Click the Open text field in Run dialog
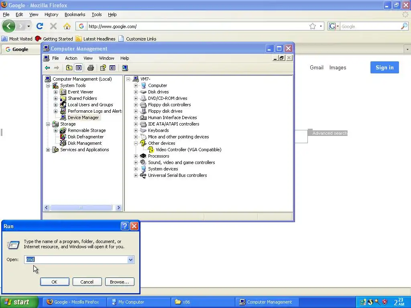Viewport: 411px width, 308px height. pyautogui.click(x=76, y=259)
